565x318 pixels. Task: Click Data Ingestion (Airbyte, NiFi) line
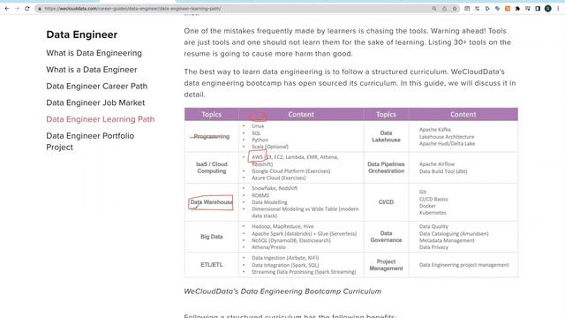click(x=285, y=258)
